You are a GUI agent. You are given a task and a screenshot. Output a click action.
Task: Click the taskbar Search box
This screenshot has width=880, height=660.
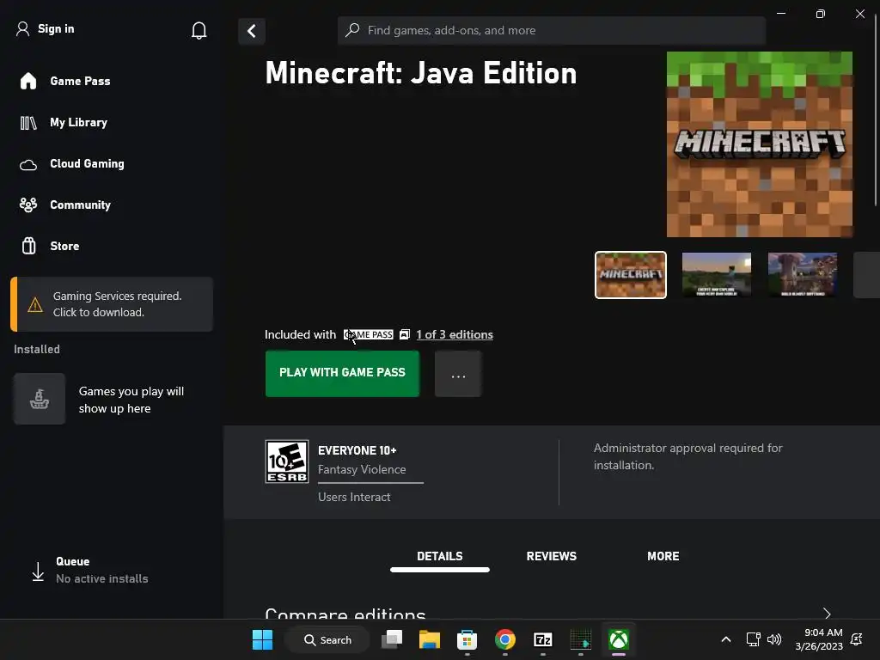click(327, 639)
